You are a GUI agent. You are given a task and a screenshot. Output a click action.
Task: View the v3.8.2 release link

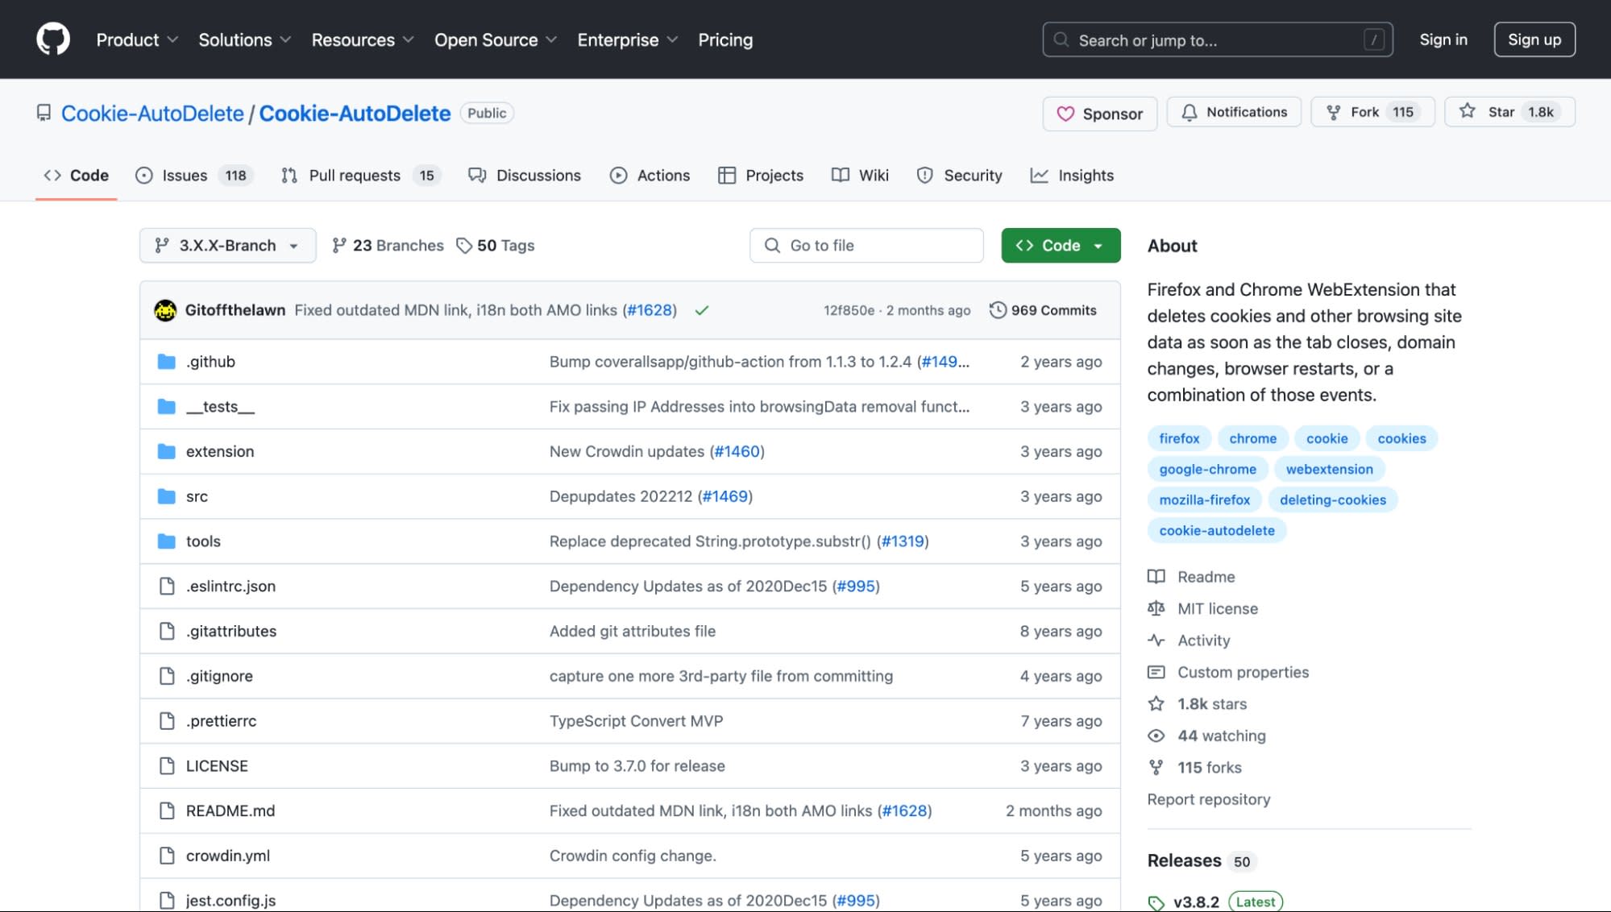[x=1196, y=902]
